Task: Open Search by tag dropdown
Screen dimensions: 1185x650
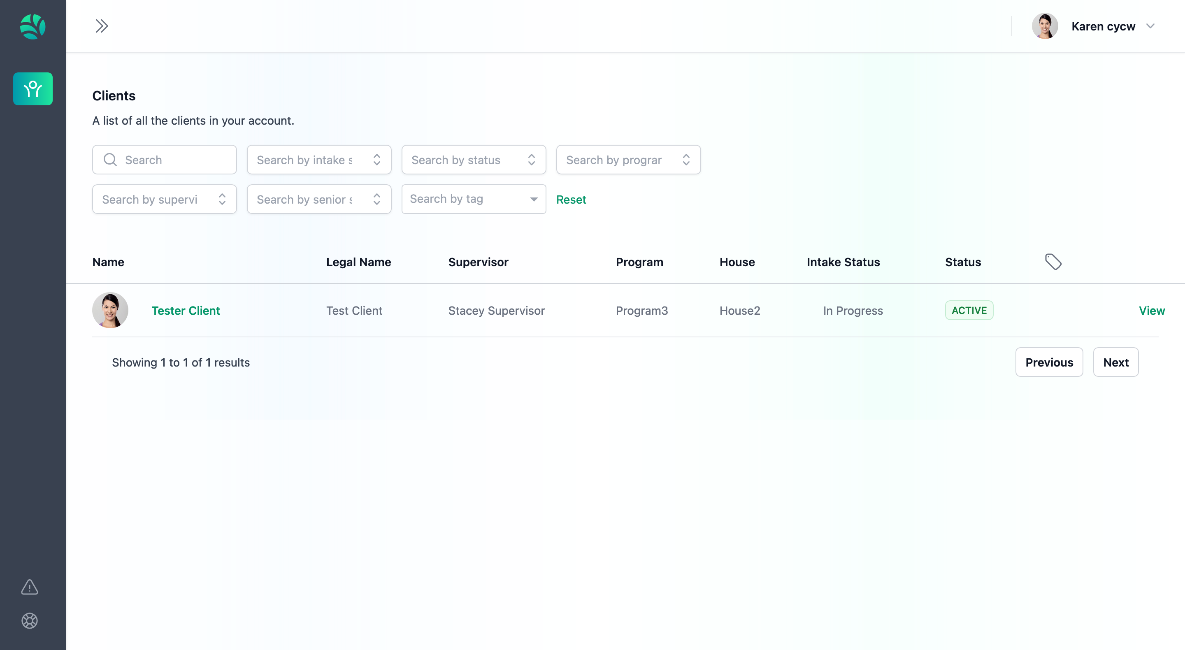Action: click(473, 199)
